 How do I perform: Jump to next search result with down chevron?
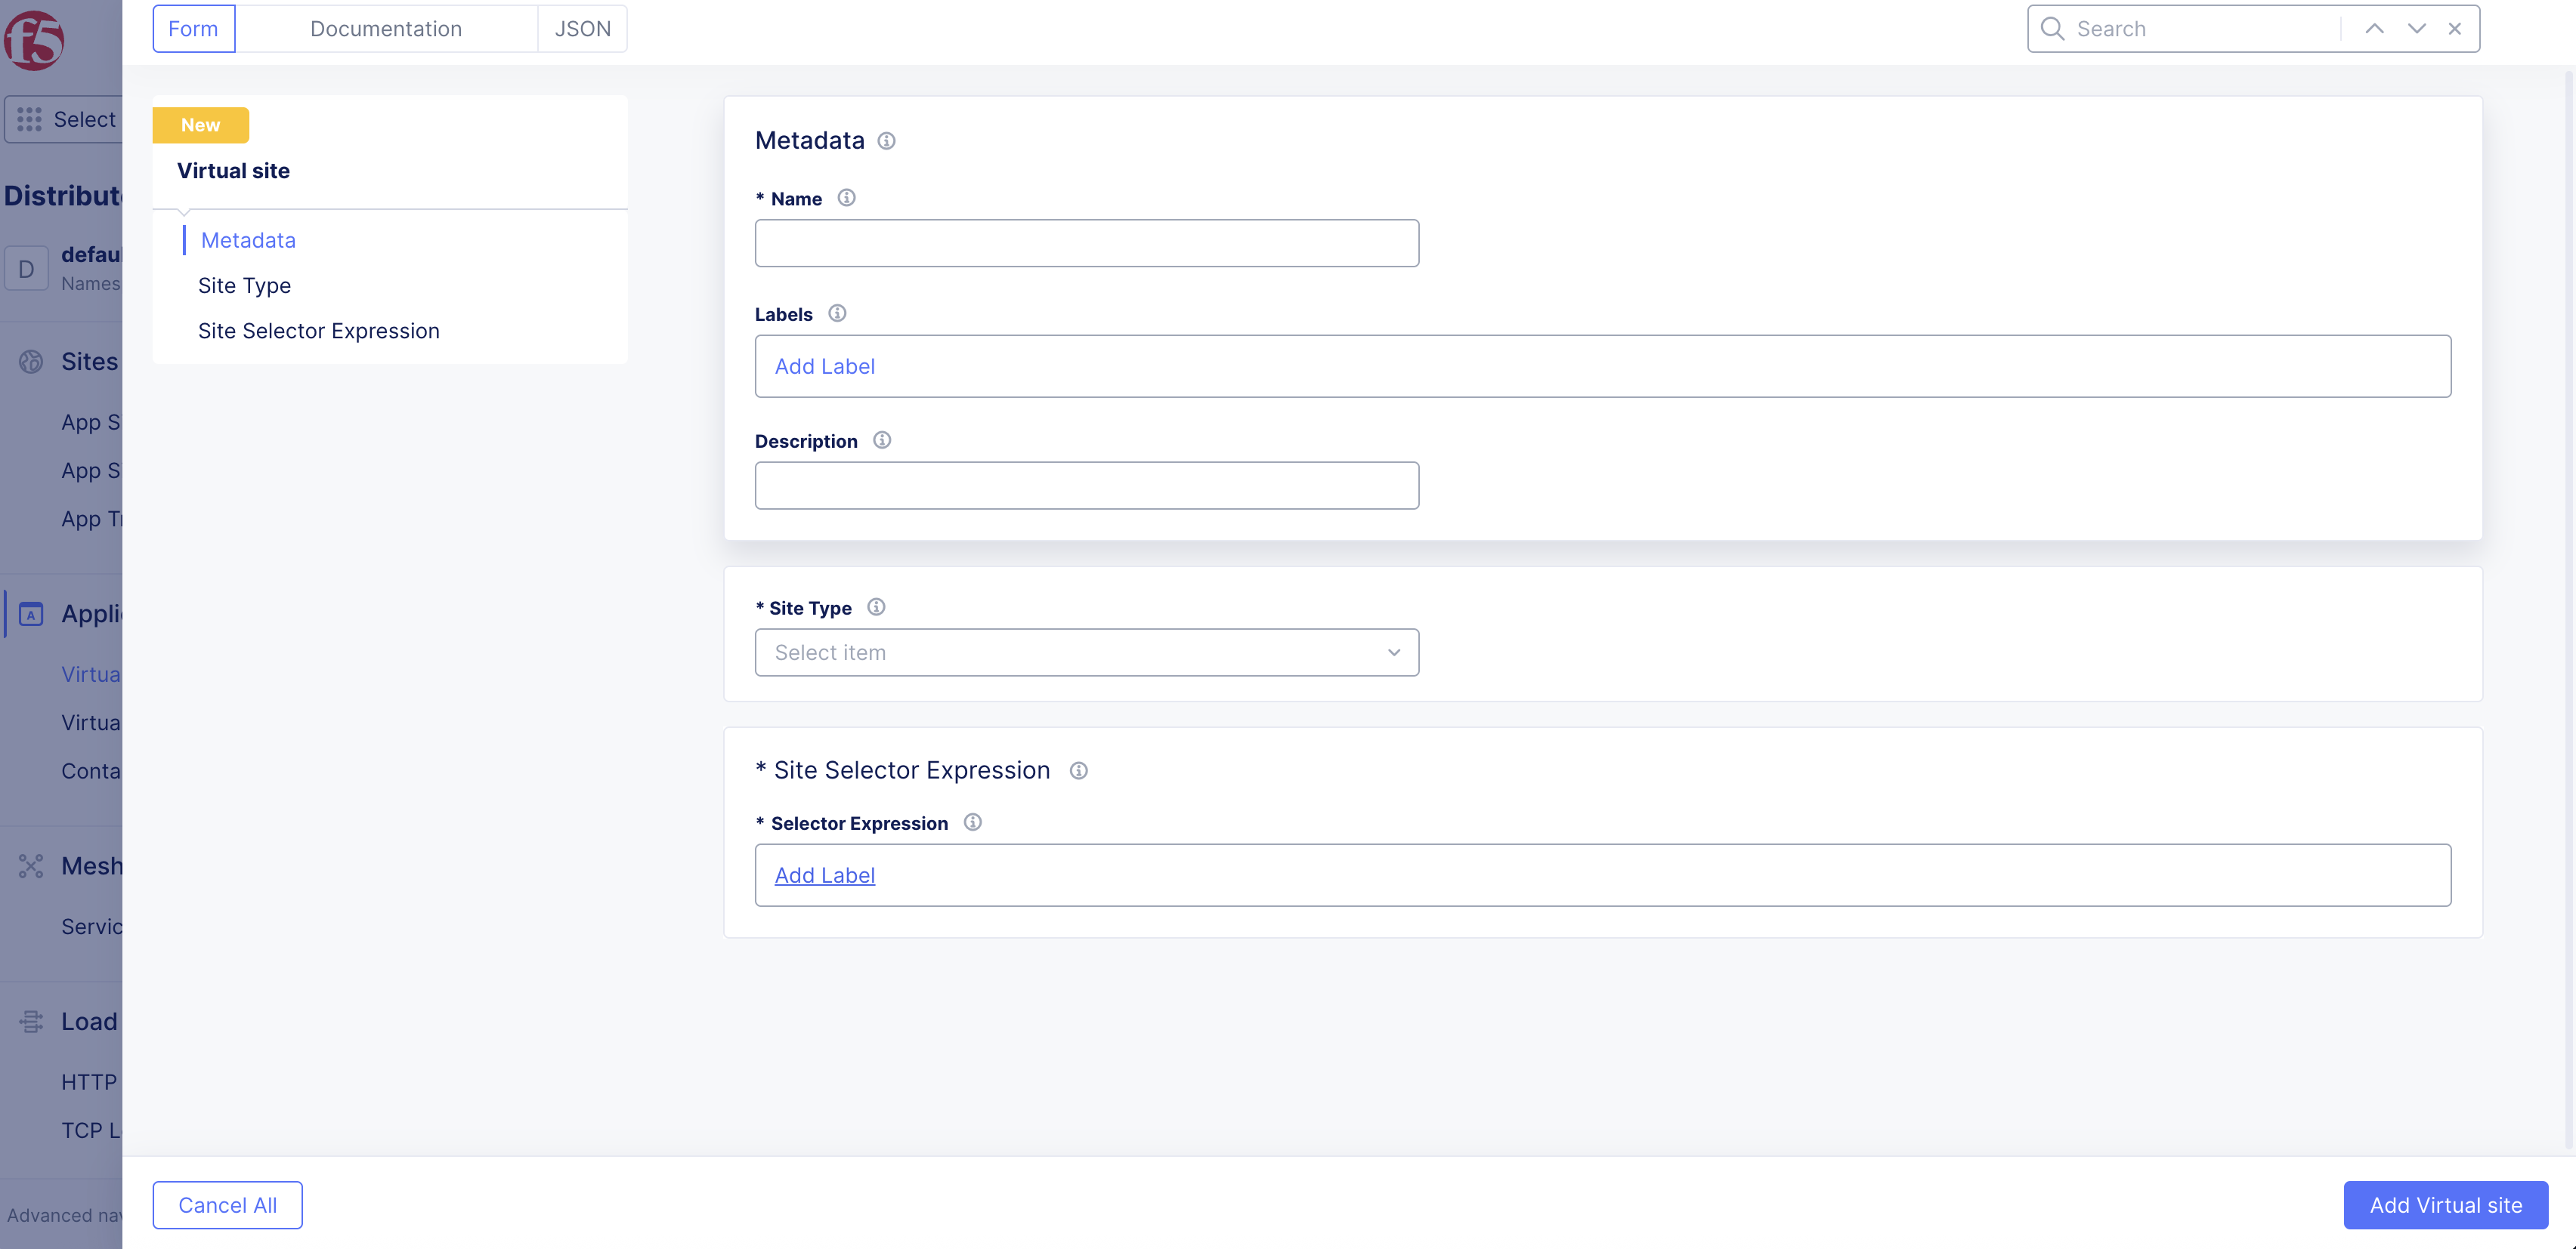(2416, 28)
